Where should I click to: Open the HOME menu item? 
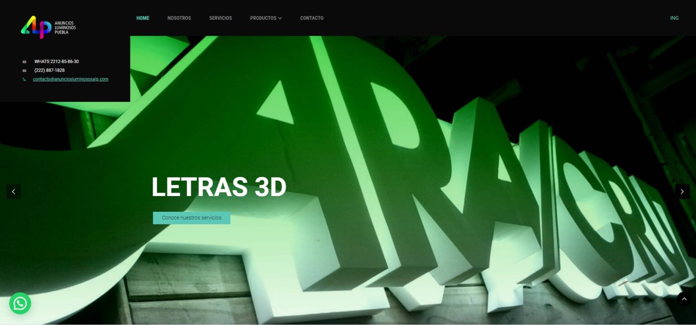click(x=143, y=18)
